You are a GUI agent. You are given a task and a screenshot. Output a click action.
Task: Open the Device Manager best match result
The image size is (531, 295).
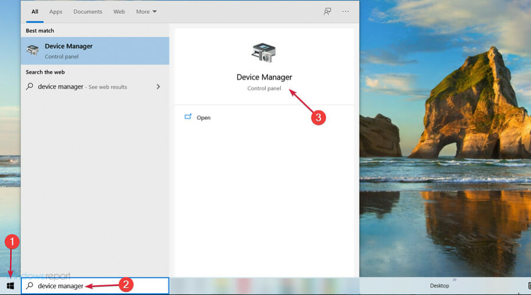pyautogui.click(x=95, y=51)
